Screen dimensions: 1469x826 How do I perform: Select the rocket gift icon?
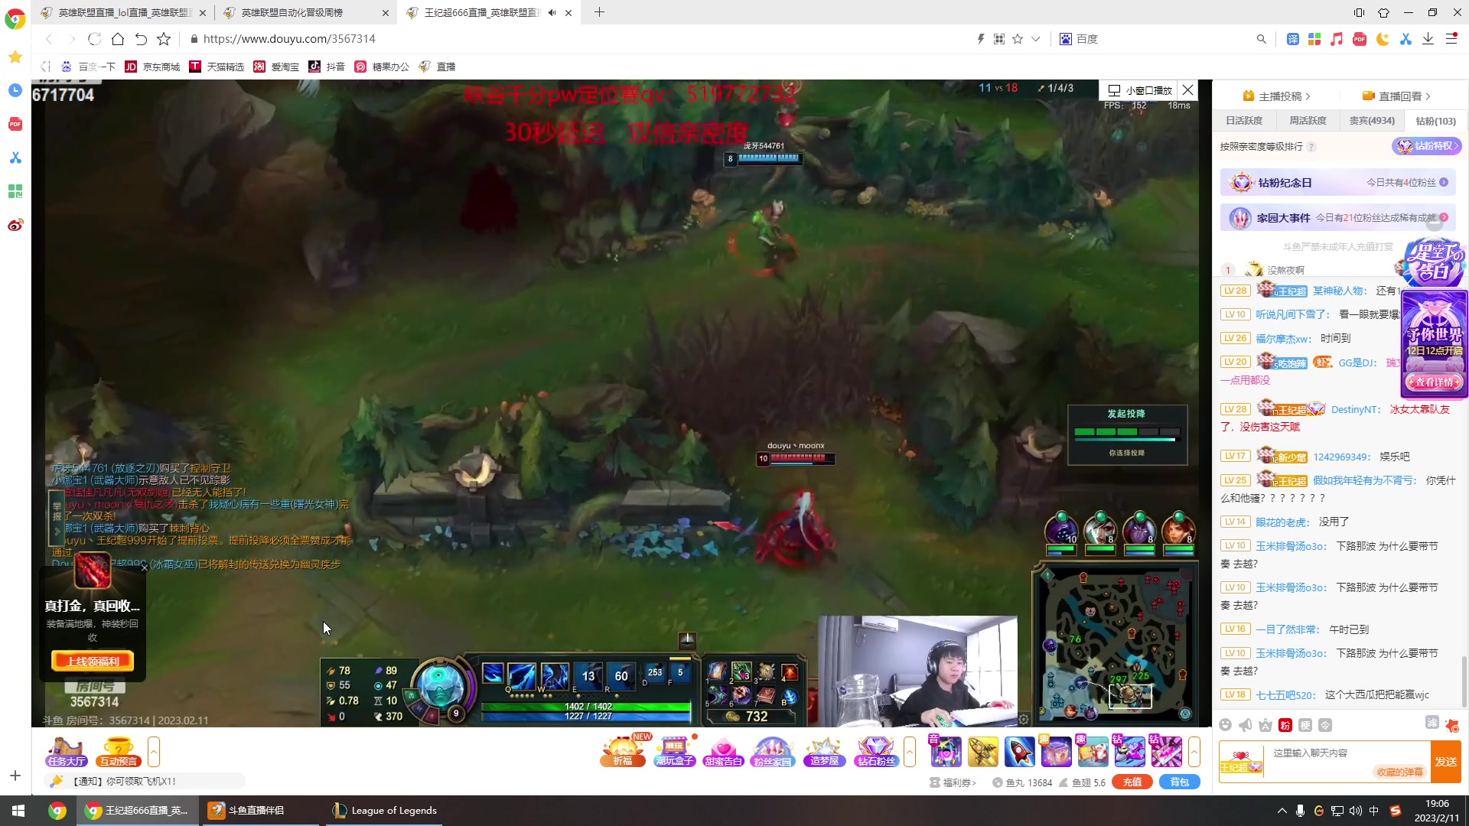(x=1019, y=752)
